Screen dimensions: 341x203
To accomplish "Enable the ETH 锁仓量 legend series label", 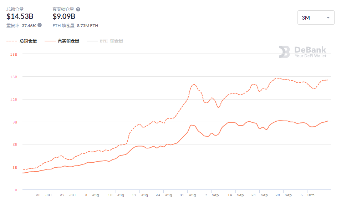I will point(111,41).
